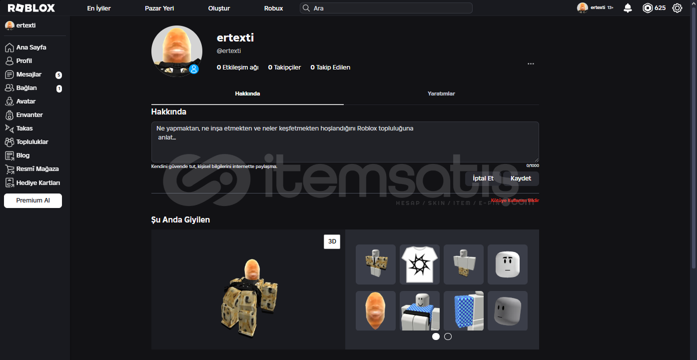
Task: Click the Blog news icon
Action: pos(9,155)
